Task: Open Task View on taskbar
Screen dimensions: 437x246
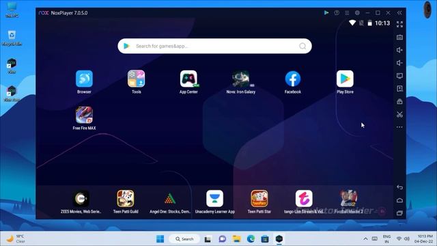Action: 208,239
